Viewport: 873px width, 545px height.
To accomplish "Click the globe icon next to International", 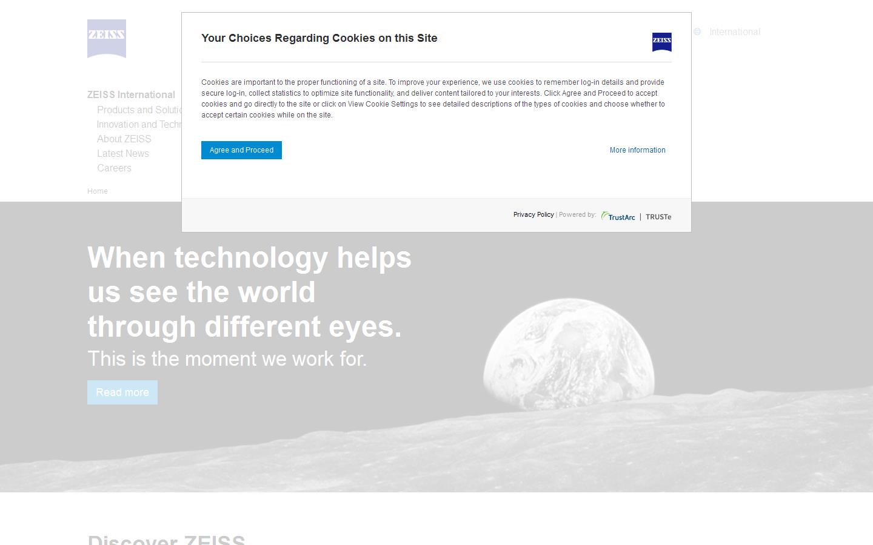I will pyautogui.click(x=697, y=31).
